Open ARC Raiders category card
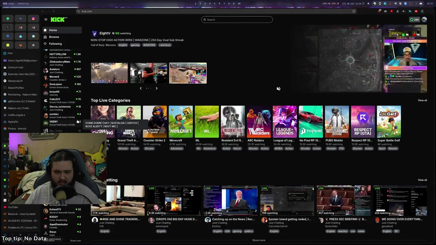This screenshot has width=436, height=245. pyautogui.click(x=259, y=121)
